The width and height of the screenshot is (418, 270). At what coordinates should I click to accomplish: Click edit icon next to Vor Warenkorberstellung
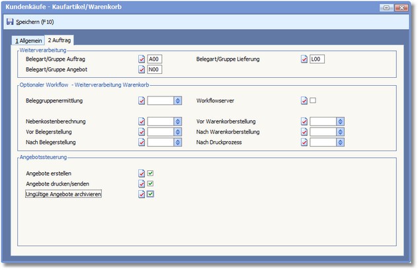pos(304,121)
